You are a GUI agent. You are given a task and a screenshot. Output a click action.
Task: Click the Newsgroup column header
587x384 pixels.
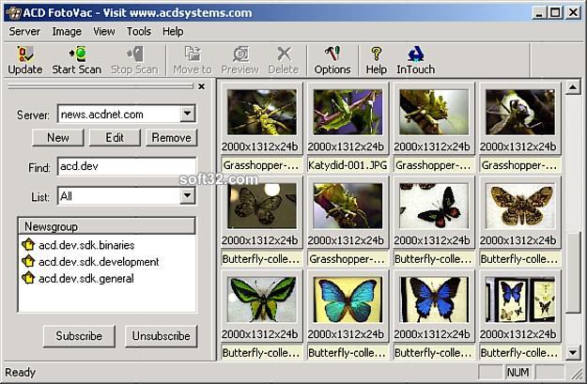click(107, 226)
